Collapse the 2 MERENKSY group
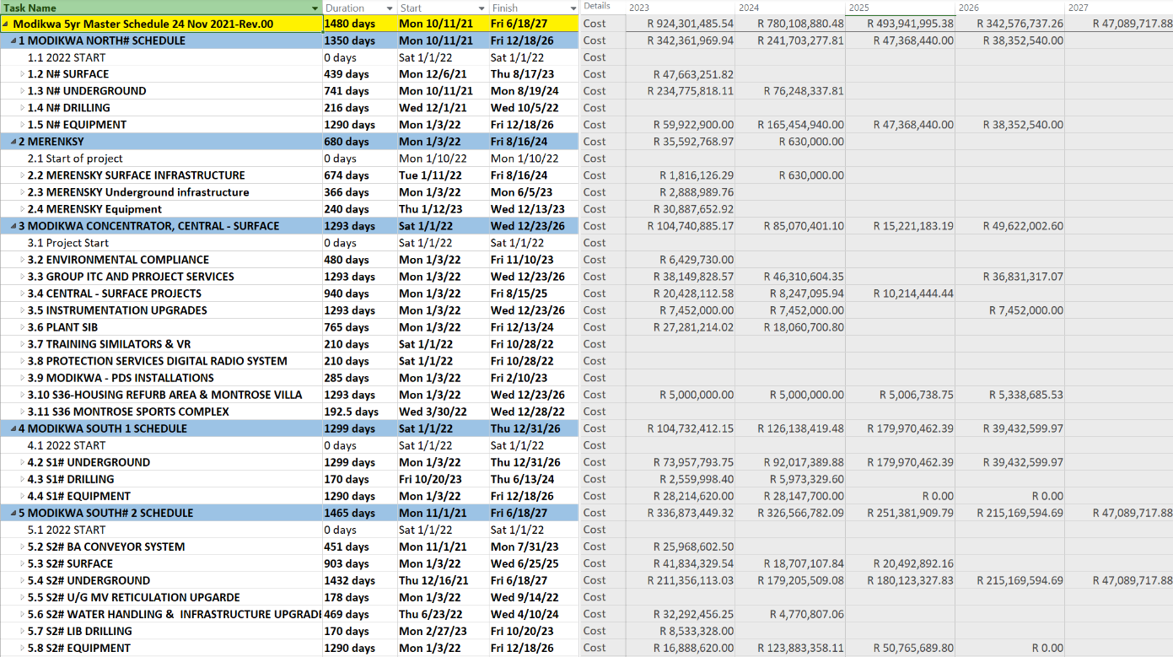The width and height of the screenshot is (1173, 657). tap(13, 143)
